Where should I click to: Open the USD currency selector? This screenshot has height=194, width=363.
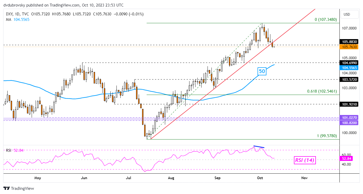(x=347, y=14)
